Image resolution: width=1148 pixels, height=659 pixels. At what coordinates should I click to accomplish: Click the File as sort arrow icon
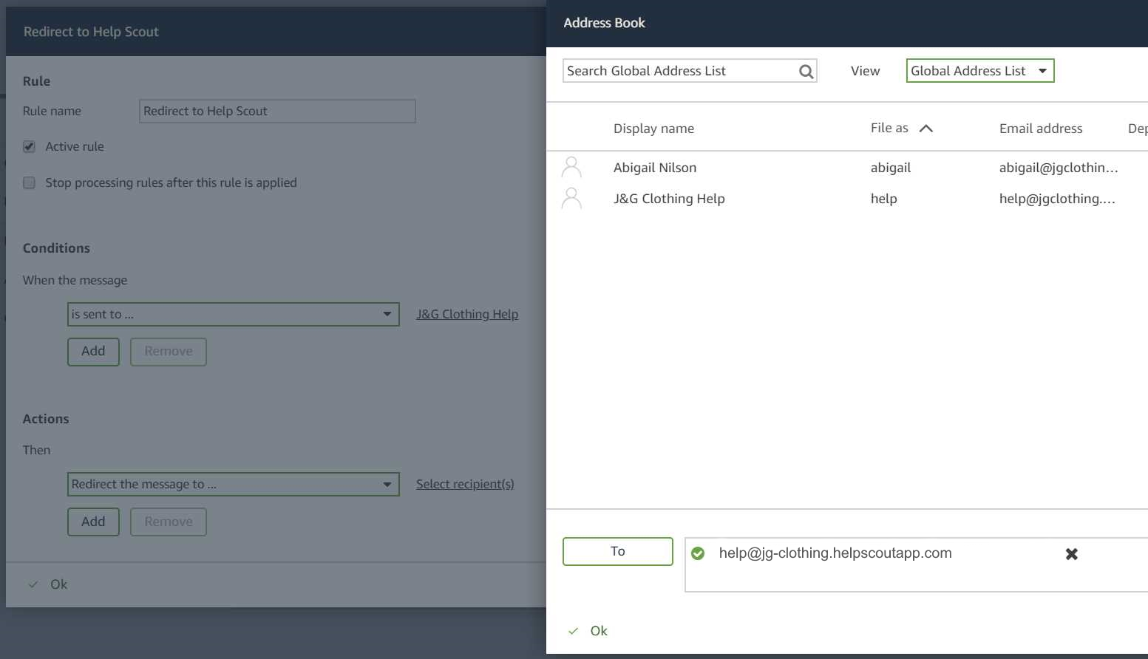925,129
